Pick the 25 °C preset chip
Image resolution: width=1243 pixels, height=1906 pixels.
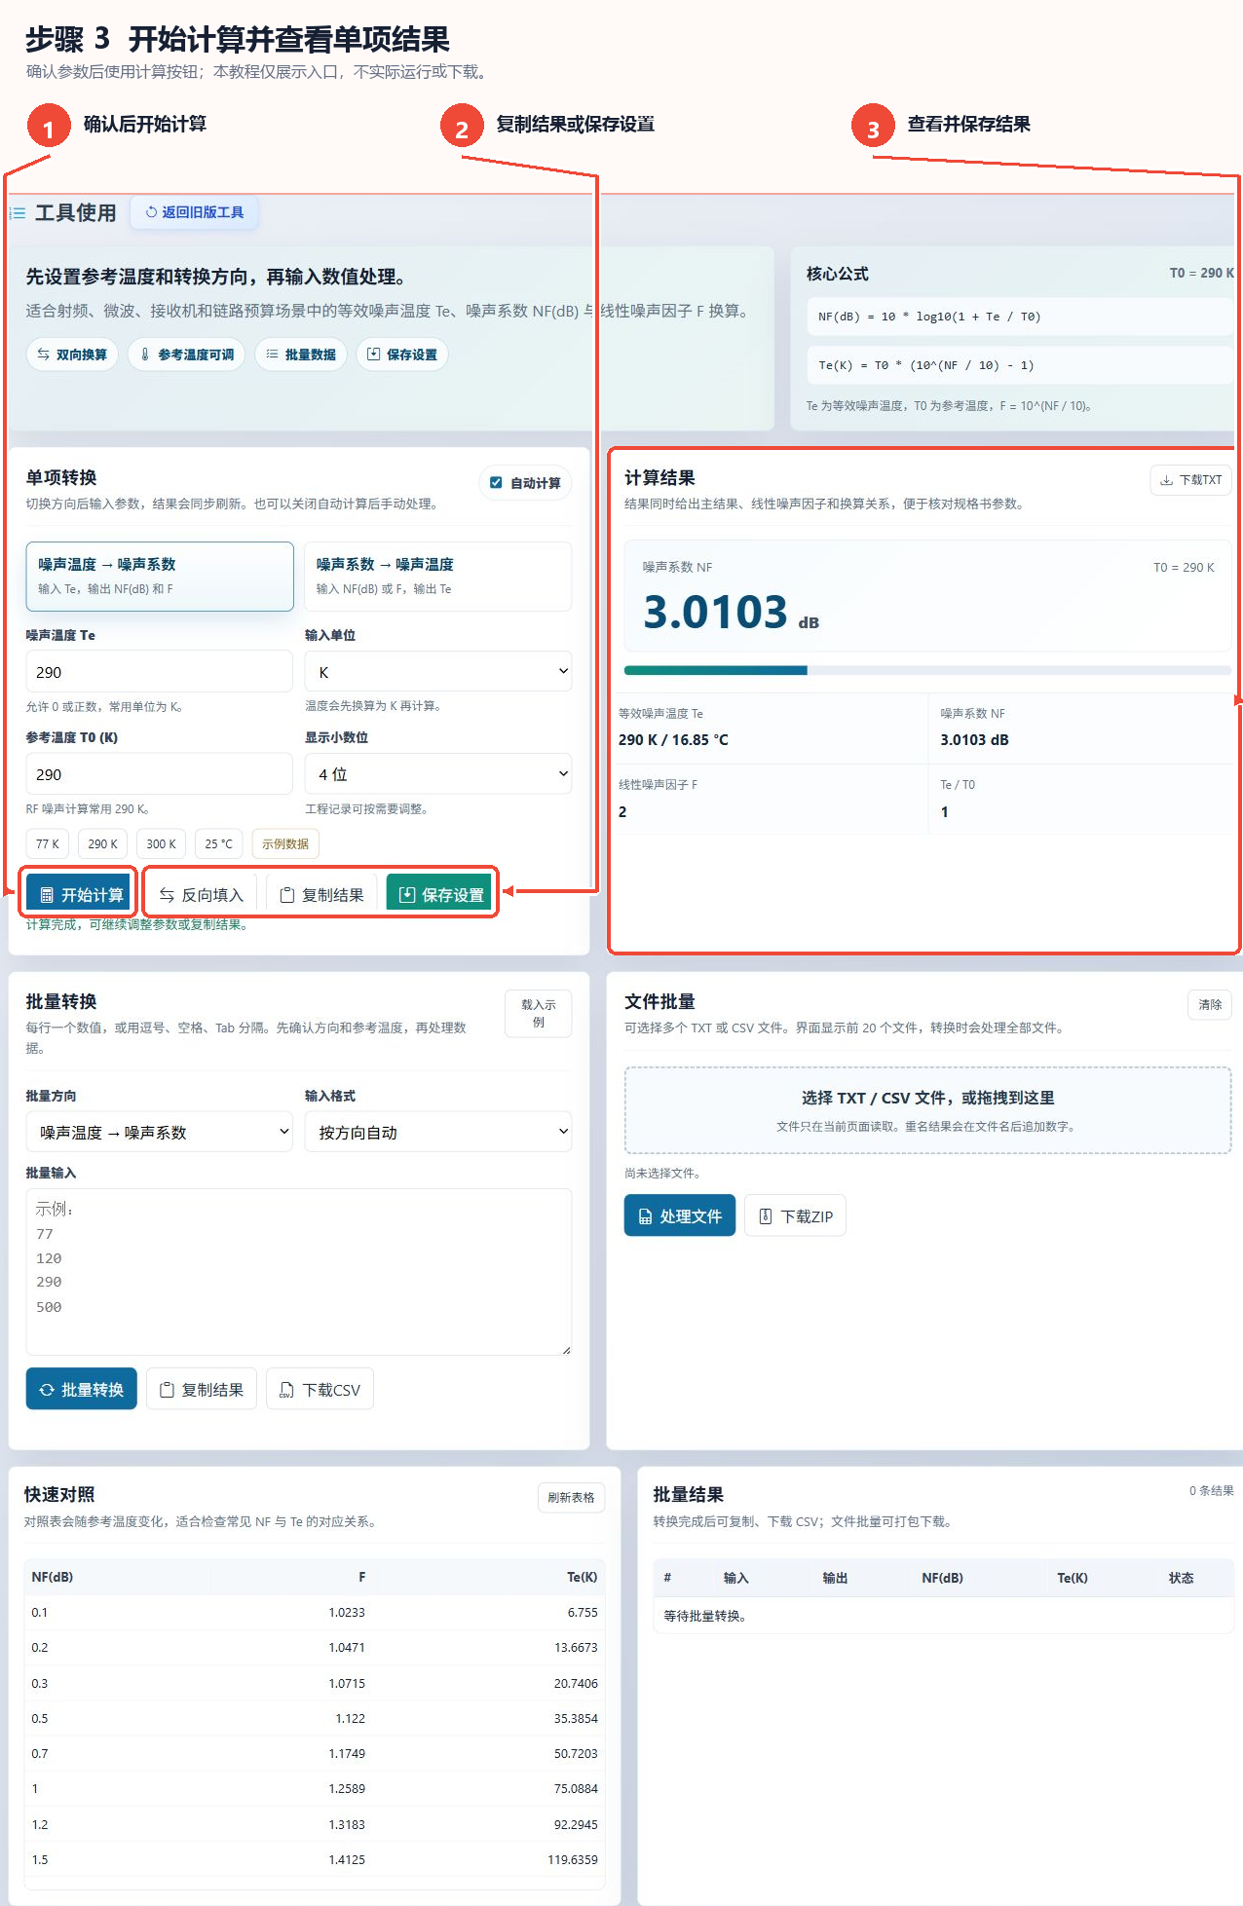tap(218, 843)
